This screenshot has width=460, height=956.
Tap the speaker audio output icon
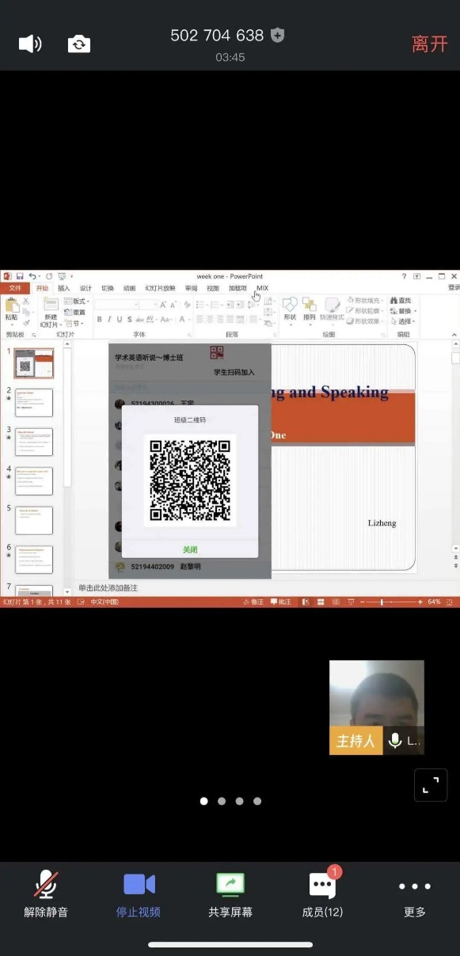pyautogui.click(x=30, y=44)
